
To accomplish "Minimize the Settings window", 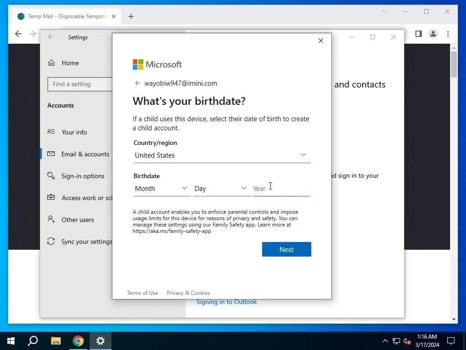I will 352,37.
